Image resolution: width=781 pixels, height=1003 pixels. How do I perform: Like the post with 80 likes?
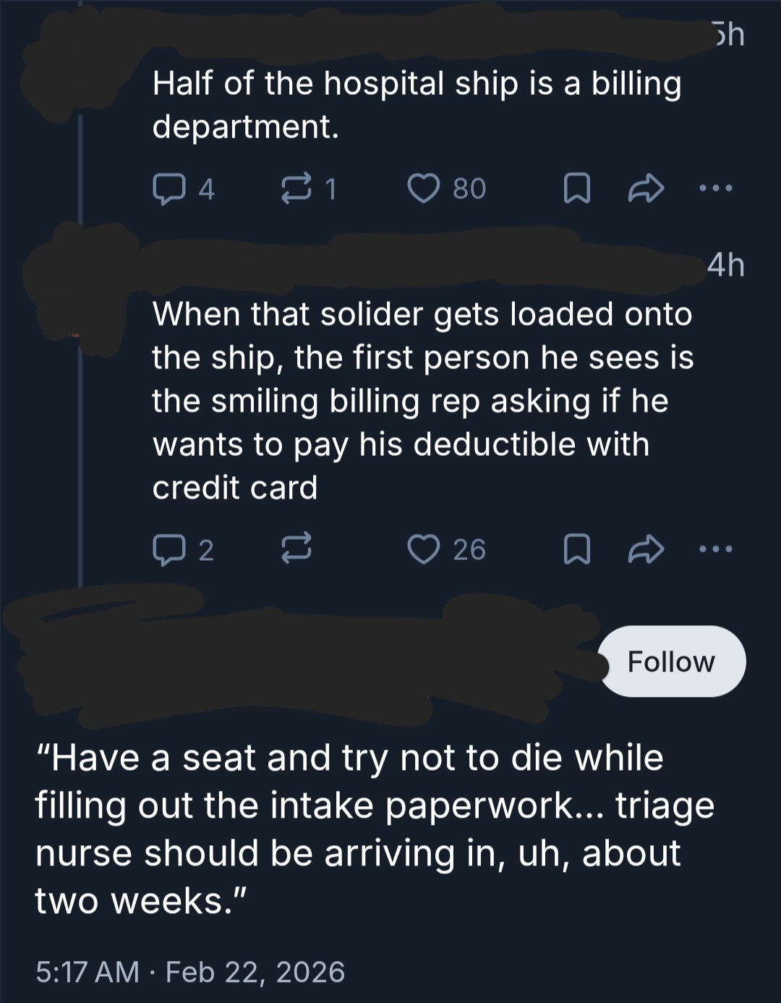pos(424,189)
